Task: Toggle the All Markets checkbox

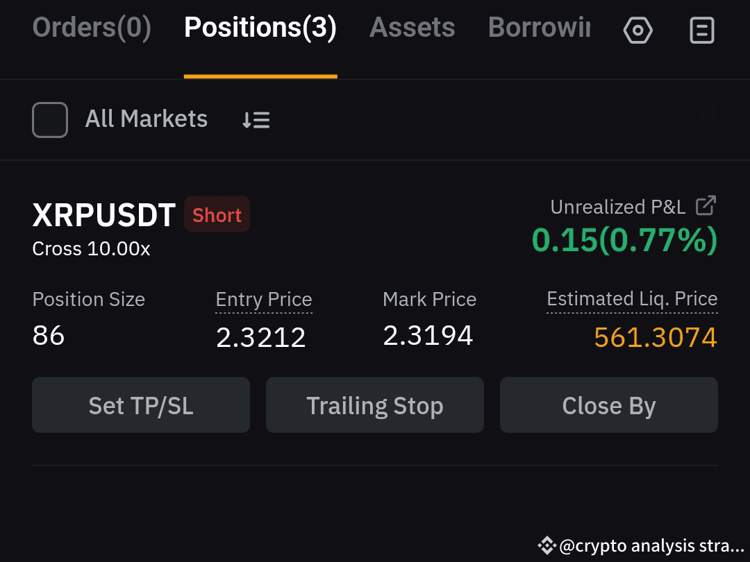Action: (x=50, y=120)
